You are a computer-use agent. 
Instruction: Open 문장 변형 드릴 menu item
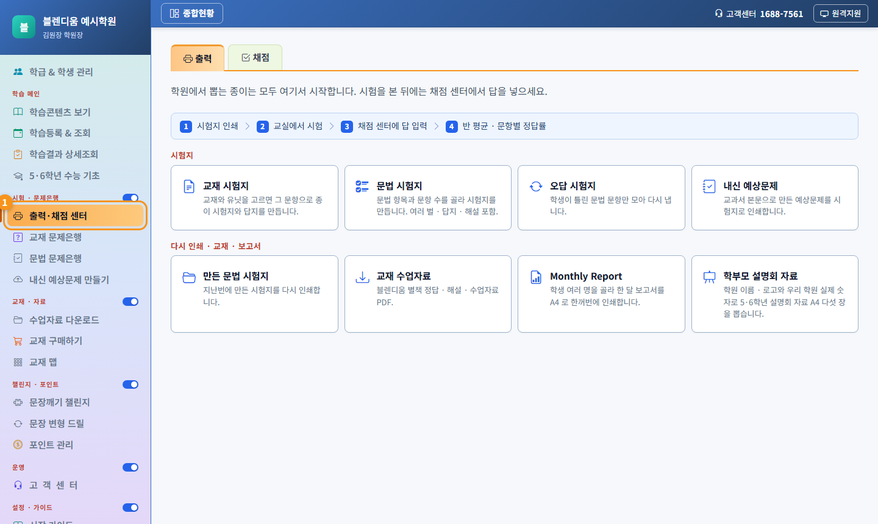[76, 423]
